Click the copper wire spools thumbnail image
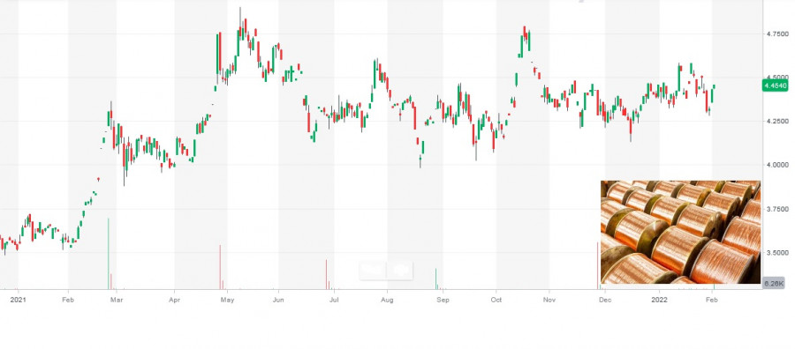 680,232
